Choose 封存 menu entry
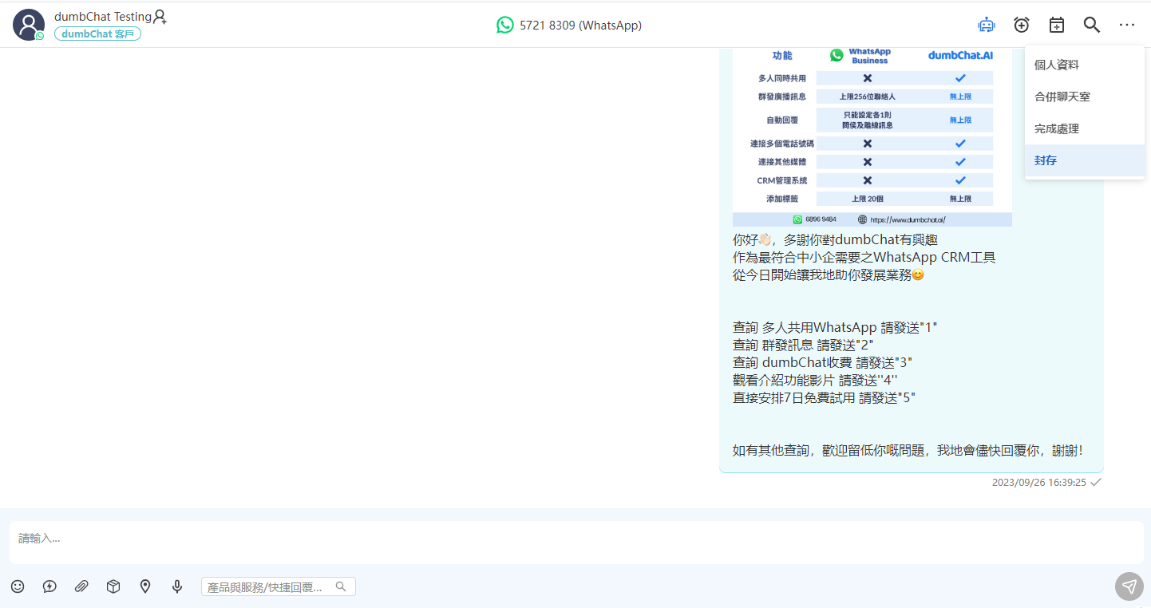Image resolution: width=1151 pixels, height=608 pixels. coord(1085,160)
